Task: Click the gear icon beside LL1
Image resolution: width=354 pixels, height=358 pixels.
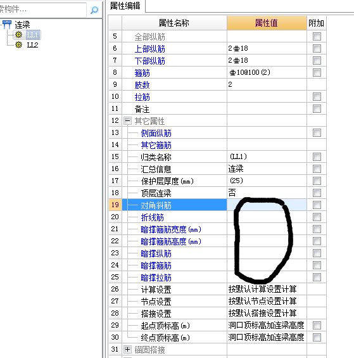Action: [x=19, y=35]
